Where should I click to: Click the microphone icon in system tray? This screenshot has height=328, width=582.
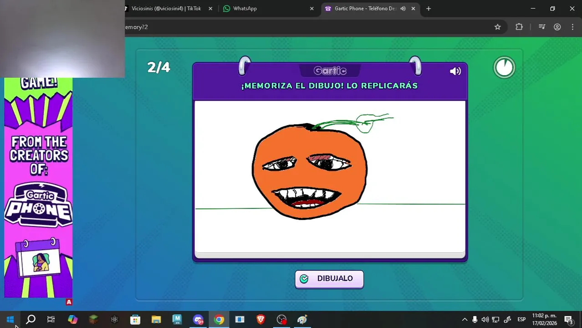click(x=475, y=319)
